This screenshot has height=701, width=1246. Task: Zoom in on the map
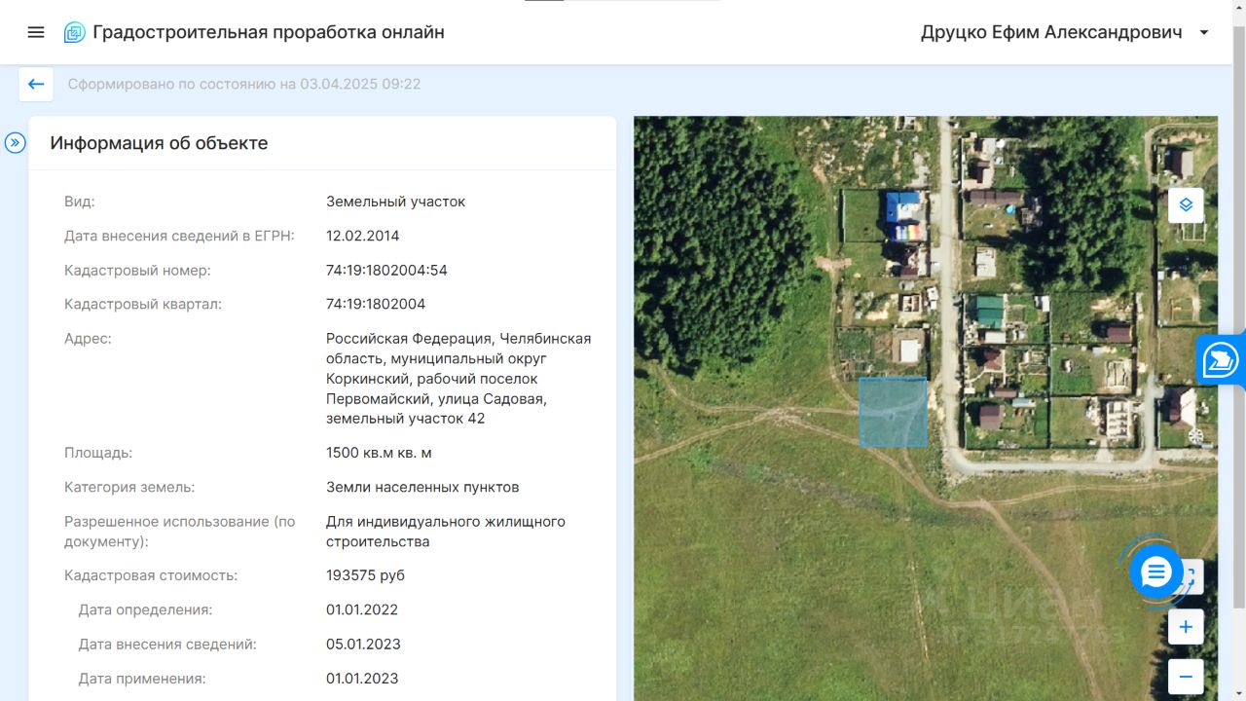(1186, 627)
